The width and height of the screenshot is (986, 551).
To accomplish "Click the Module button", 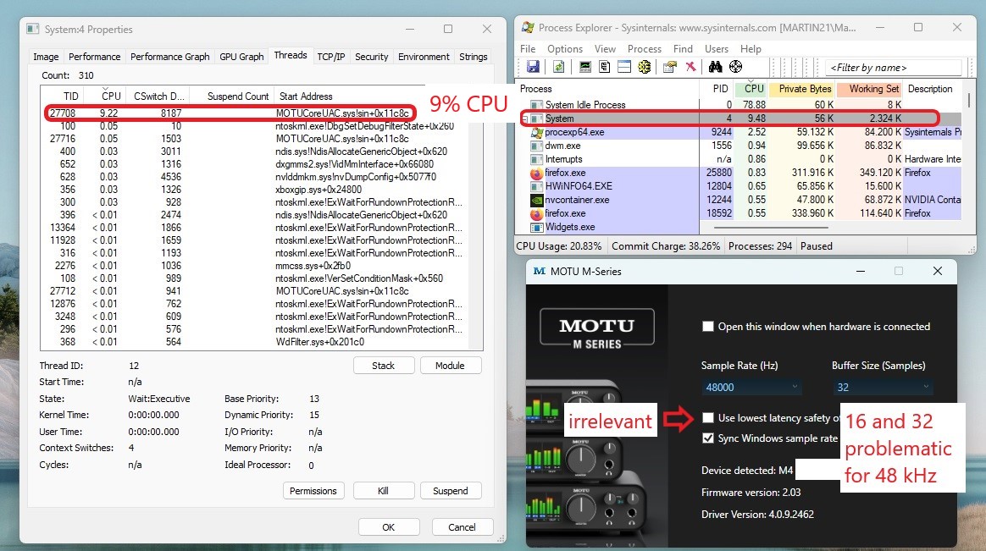I will (x=451, y=366).
